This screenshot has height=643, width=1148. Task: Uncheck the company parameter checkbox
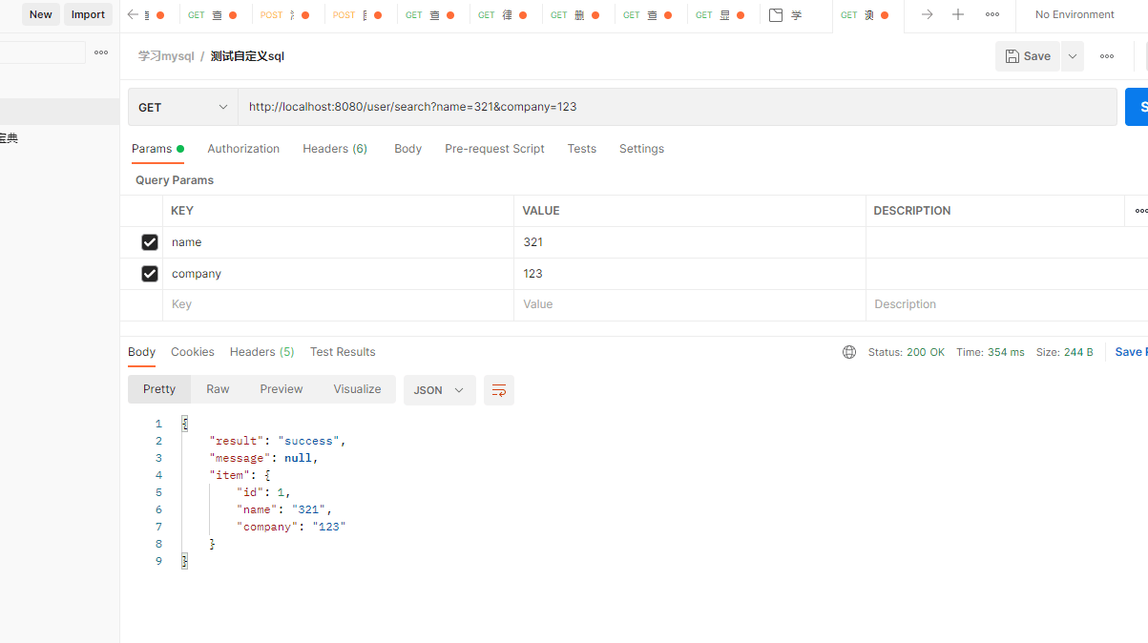pos(150,274)
